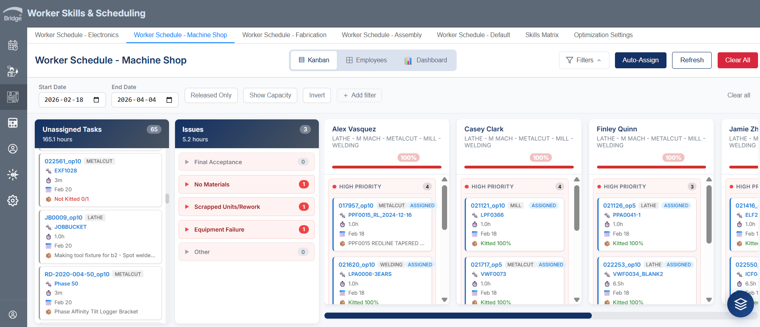Open the floating layers stack button

740,304
